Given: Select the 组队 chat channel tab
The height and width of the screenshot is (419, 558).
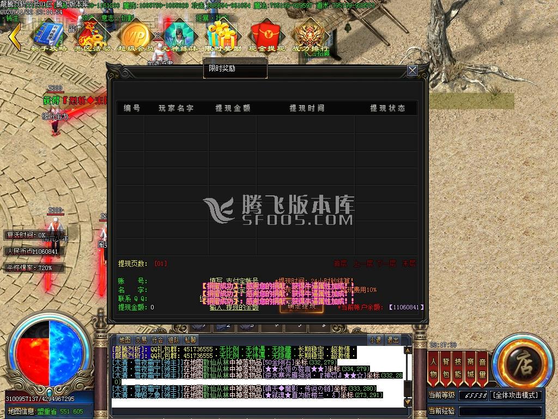Looking at the screenshot, I should (174, 340).
